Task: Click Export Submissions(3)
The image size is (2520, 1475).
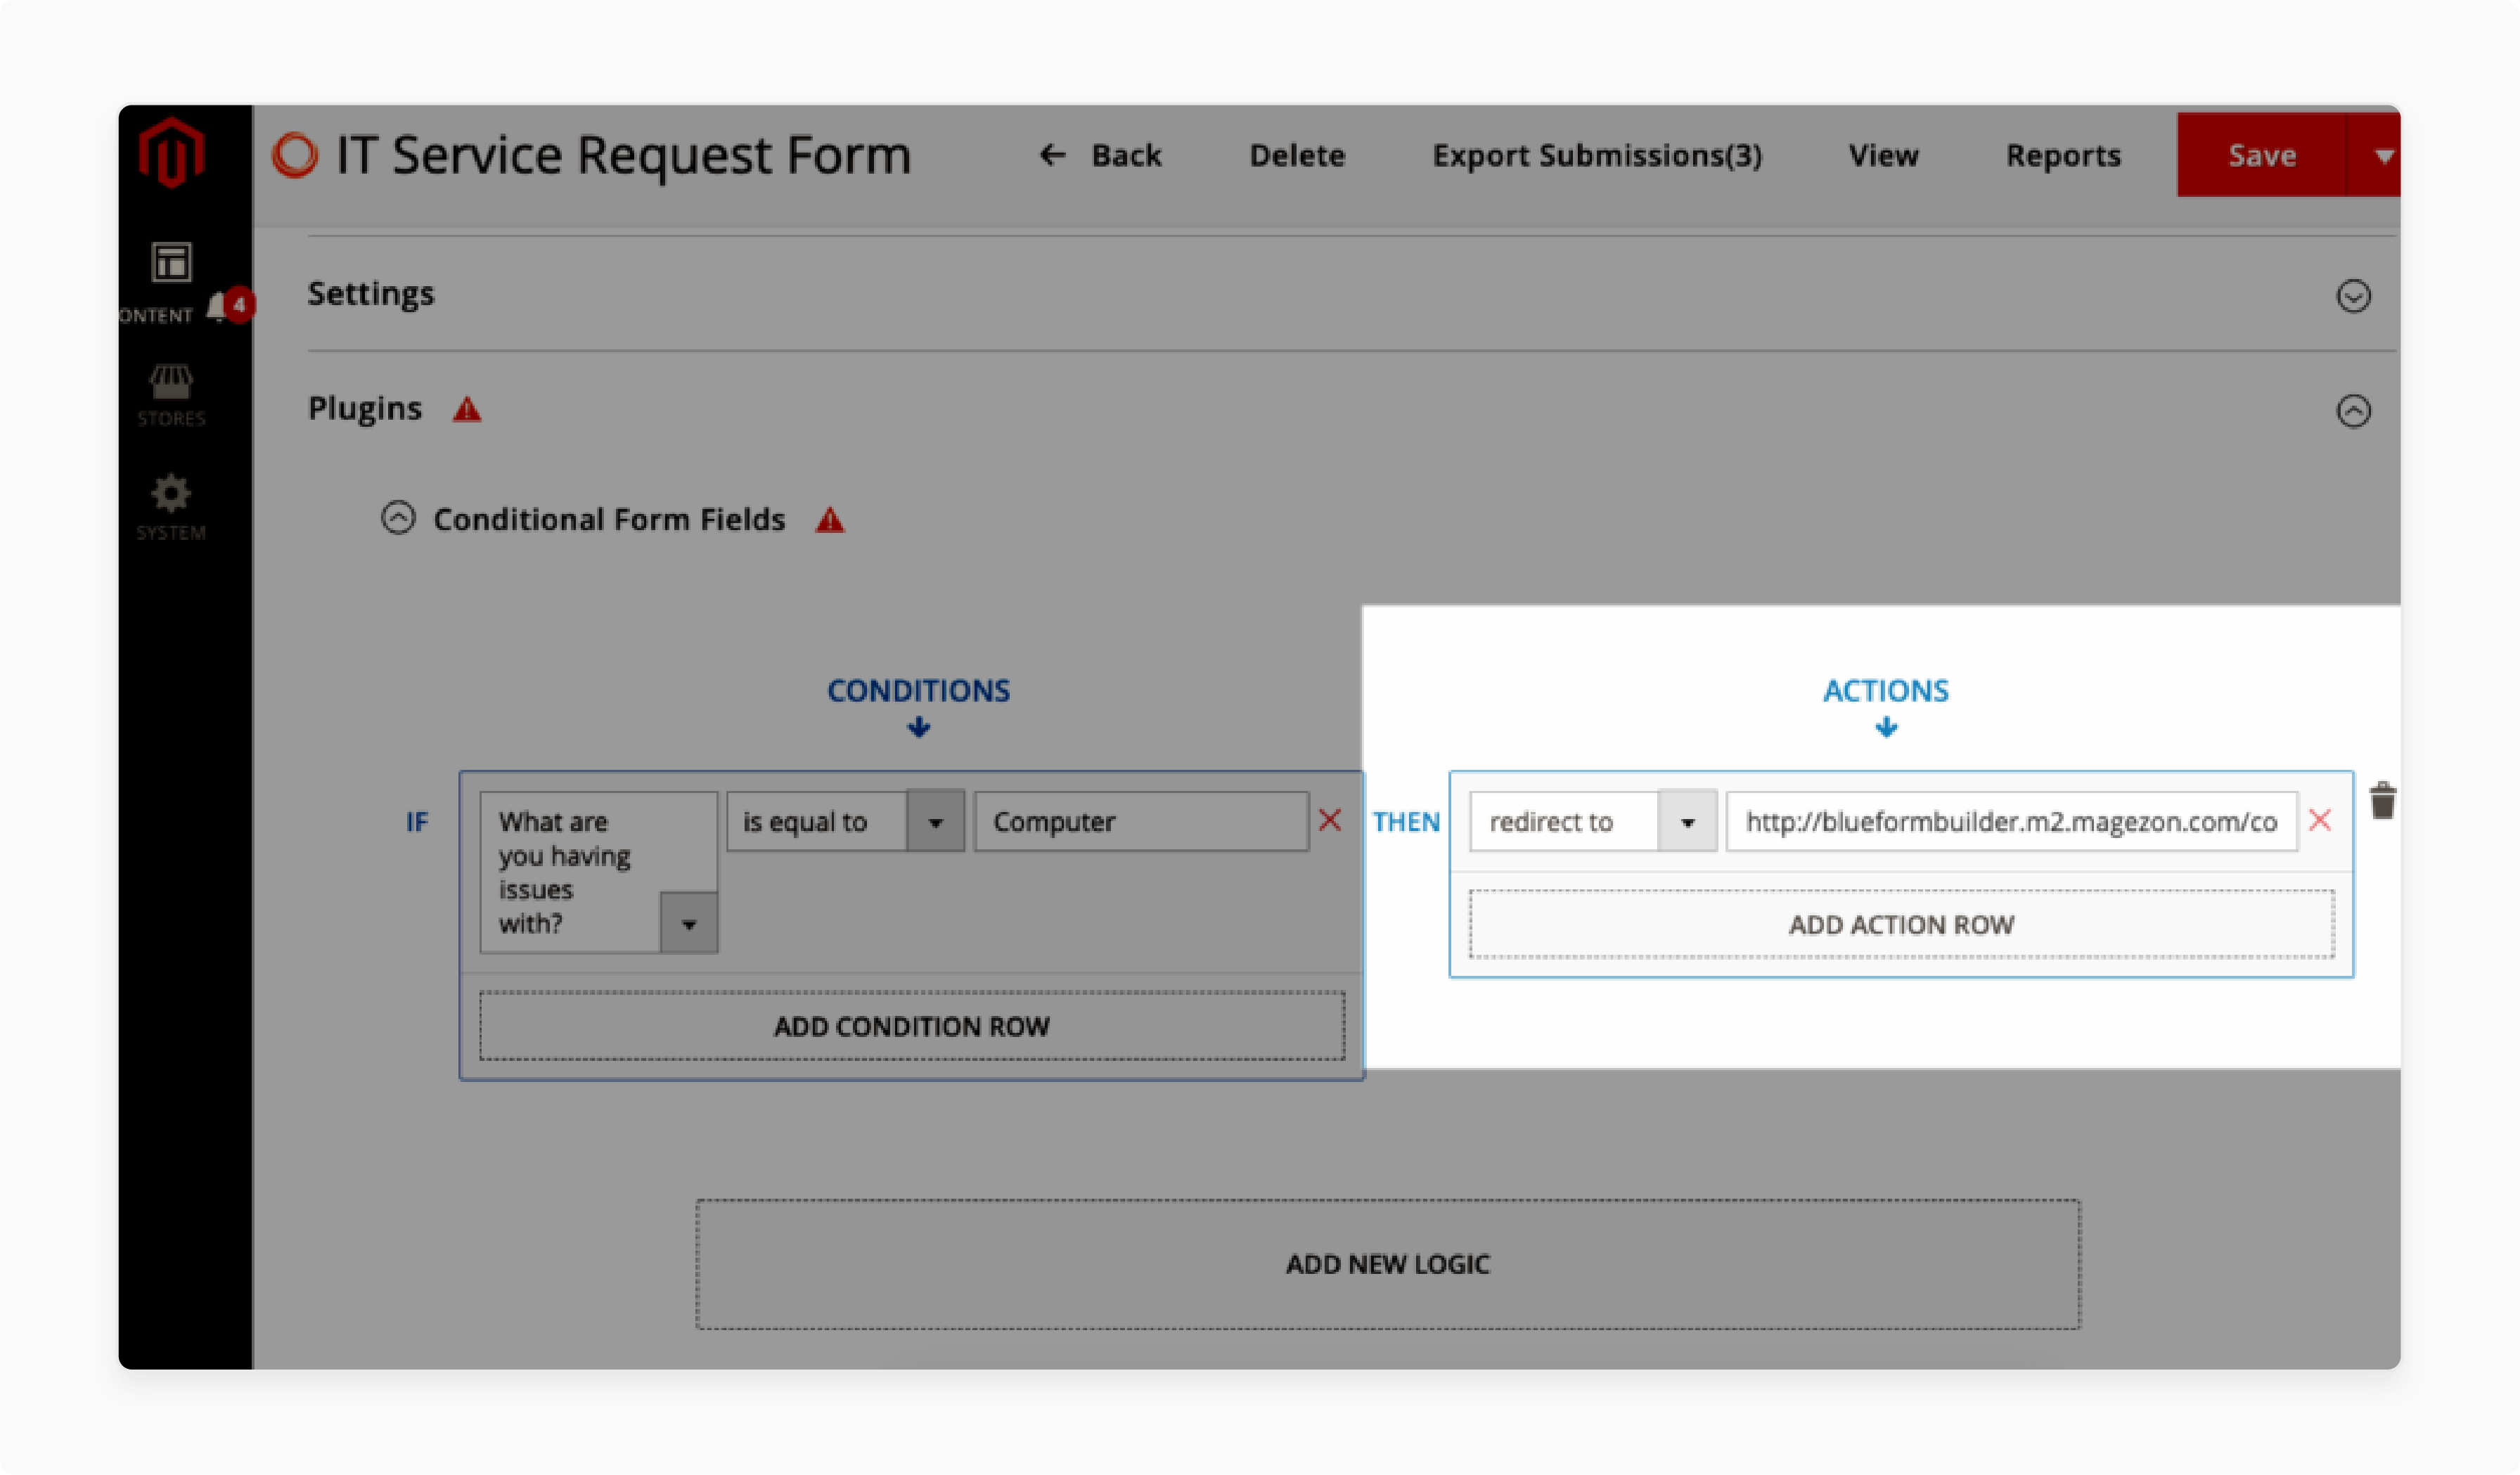Action: coord(1597,155)
